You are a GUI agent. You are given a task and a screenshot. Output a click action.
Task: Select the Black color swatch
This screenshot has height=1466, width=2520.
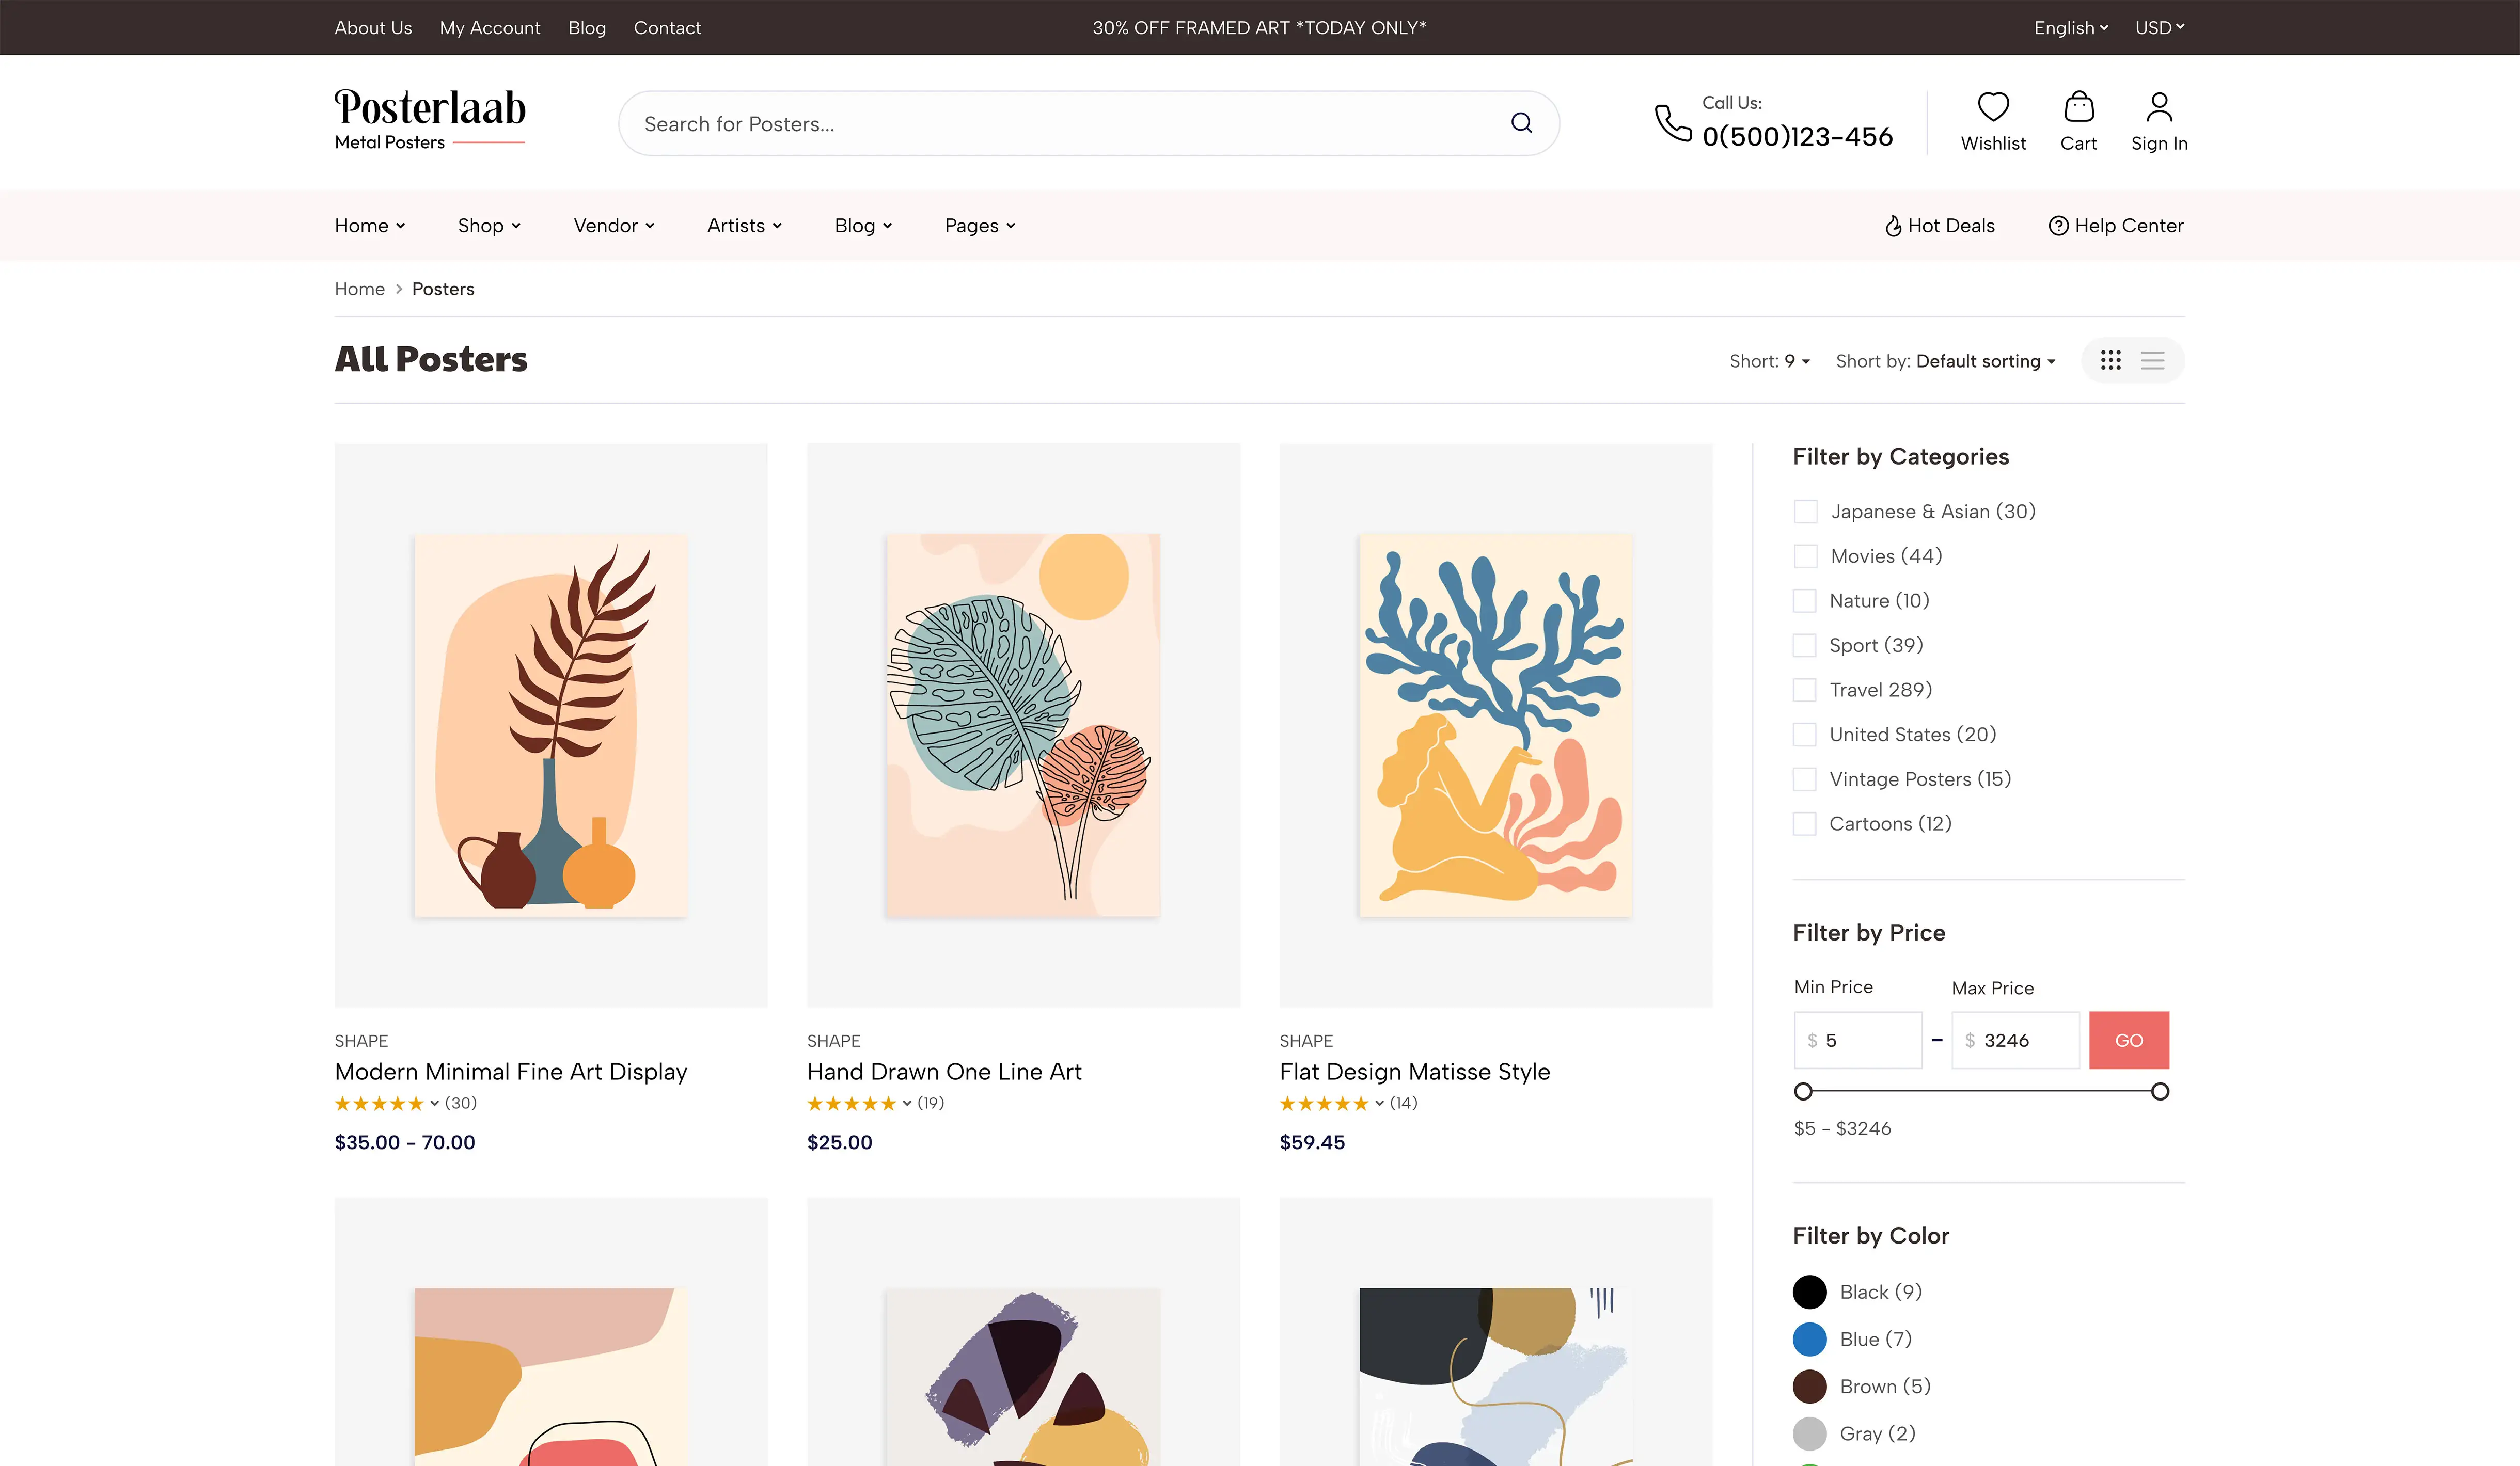point(1809,1292)
